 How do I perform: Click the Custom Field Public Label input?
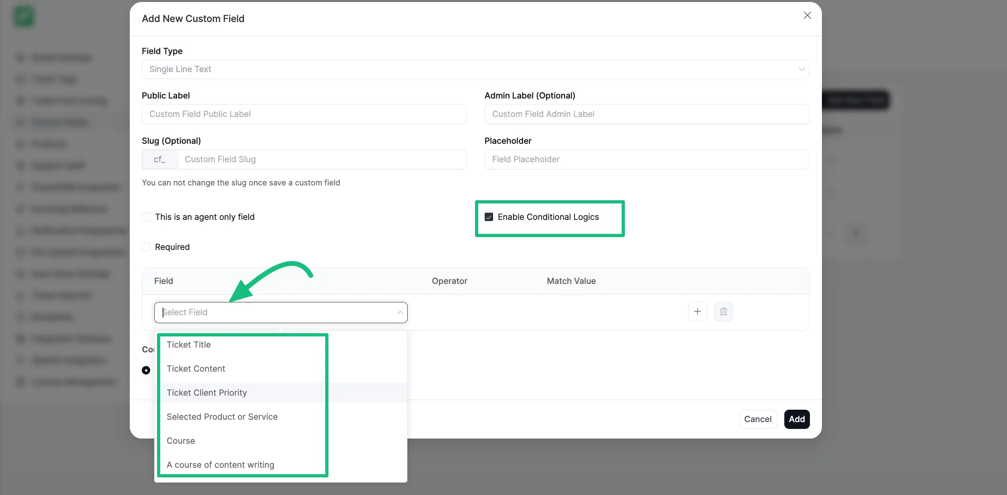[x=304, y=114]
